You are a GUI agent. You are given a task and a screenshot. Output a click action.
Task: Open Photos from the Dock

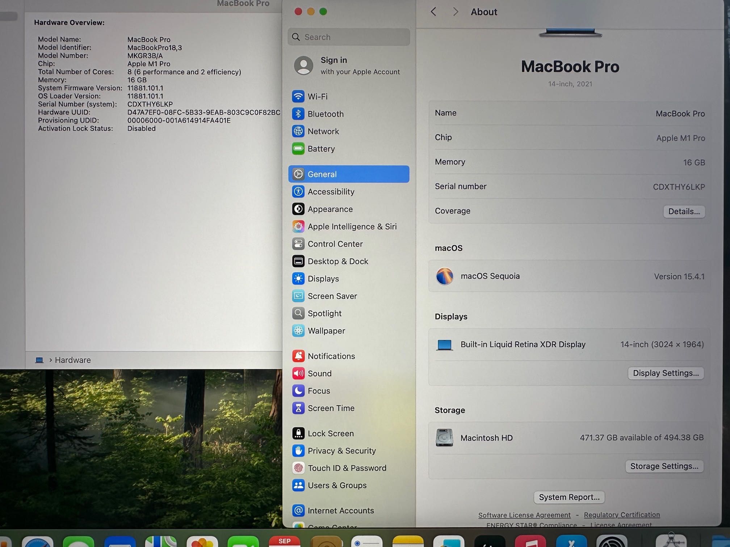(x=202, y=541)
